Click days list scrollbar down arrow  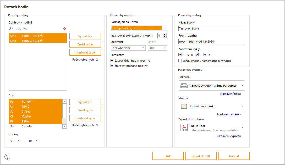tap(64, 127)
